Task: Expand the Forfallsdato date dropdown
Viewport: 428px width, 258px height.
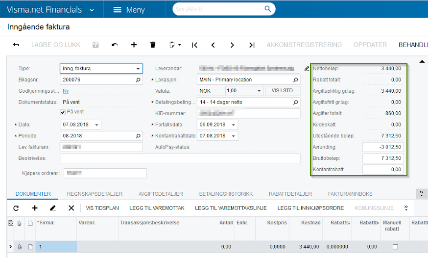Action: 234,125
